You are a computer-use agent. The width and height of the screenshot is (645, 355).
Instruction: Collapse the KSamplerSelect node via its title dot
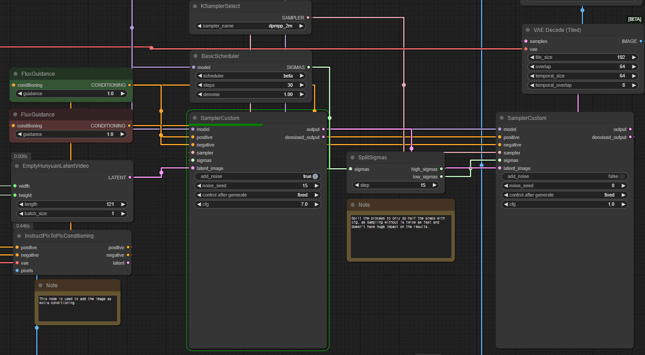(x=195, y=7)
